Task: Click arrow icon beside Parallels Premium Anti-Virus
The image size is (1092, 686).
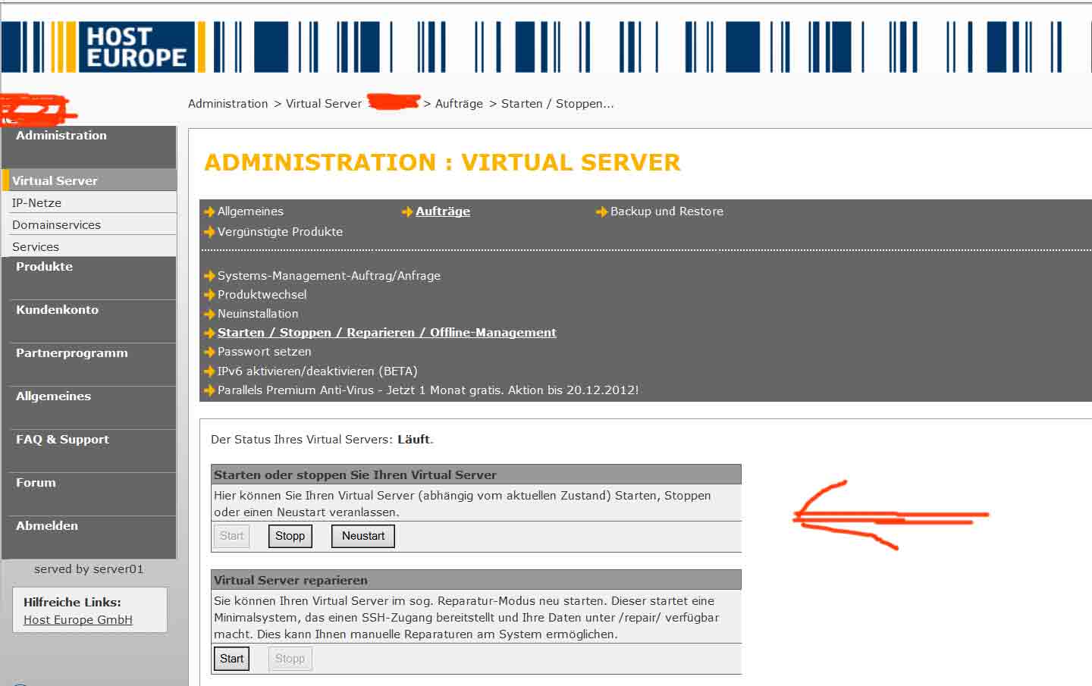Action: click(x=209, y=390)
